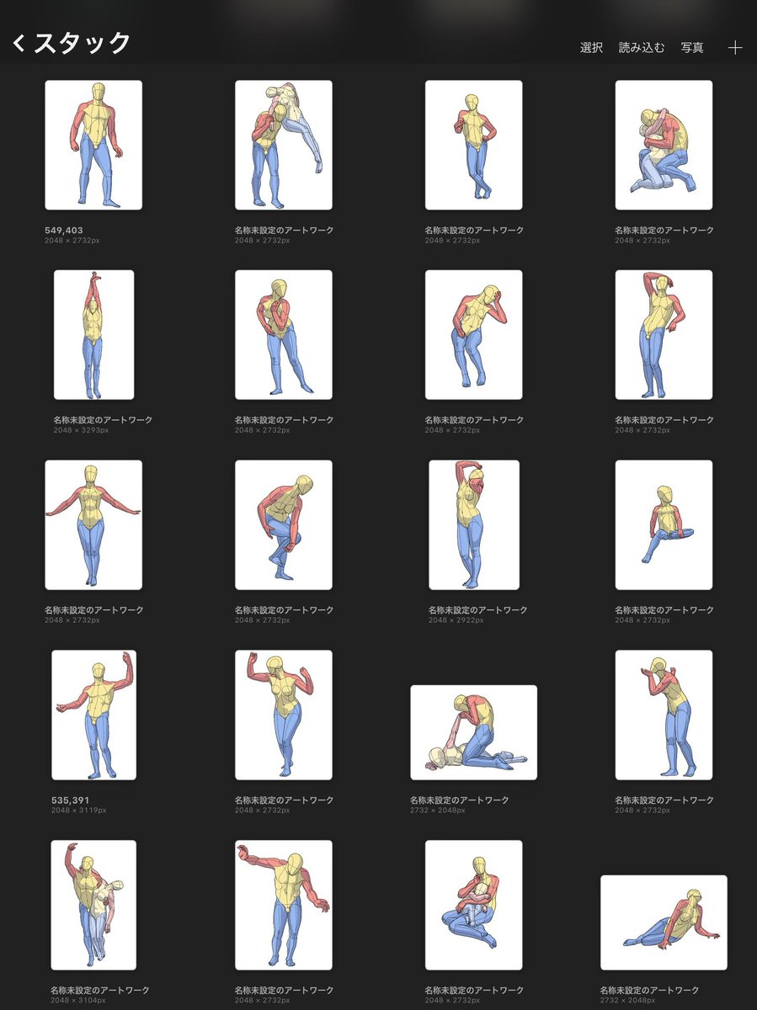Screen dimensions: 757x1010
Task: Tap 写真 to import a photo
Action: point(692,48)
